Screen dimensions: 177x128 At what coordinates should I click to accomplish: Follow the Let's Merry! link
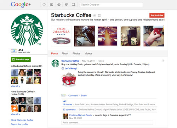[71, 68]
